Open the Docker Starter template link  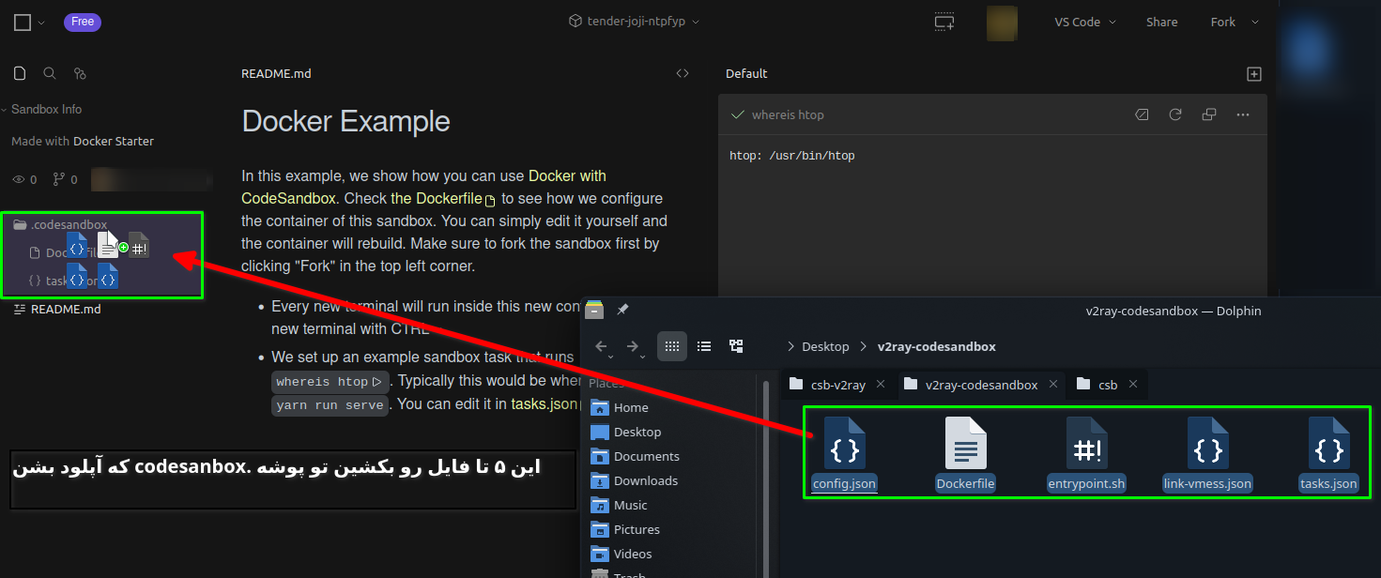click(x=114, y=142)
